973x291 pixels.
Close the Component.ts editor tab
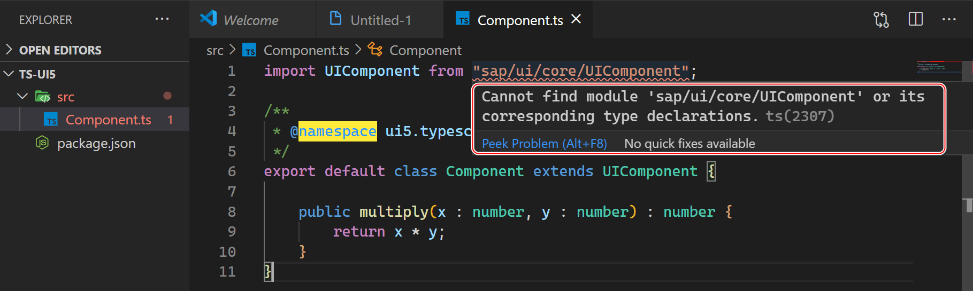(576, 19)
